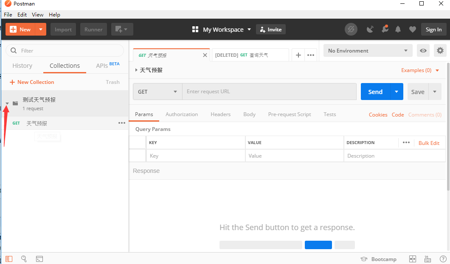Open the Examples (0) dropdown
This screenshot has width=450, height=264.
click(x=420, y=70)
